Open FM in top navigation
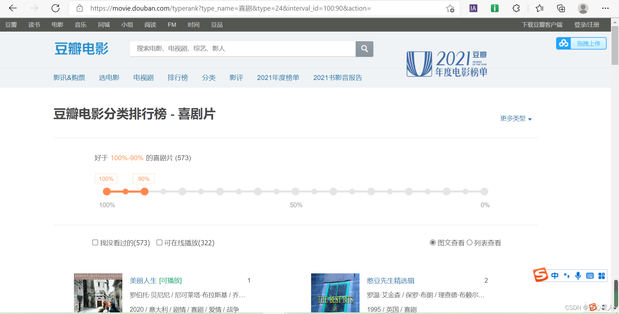The height and width of the screenshot is (314, 619). 172,25
